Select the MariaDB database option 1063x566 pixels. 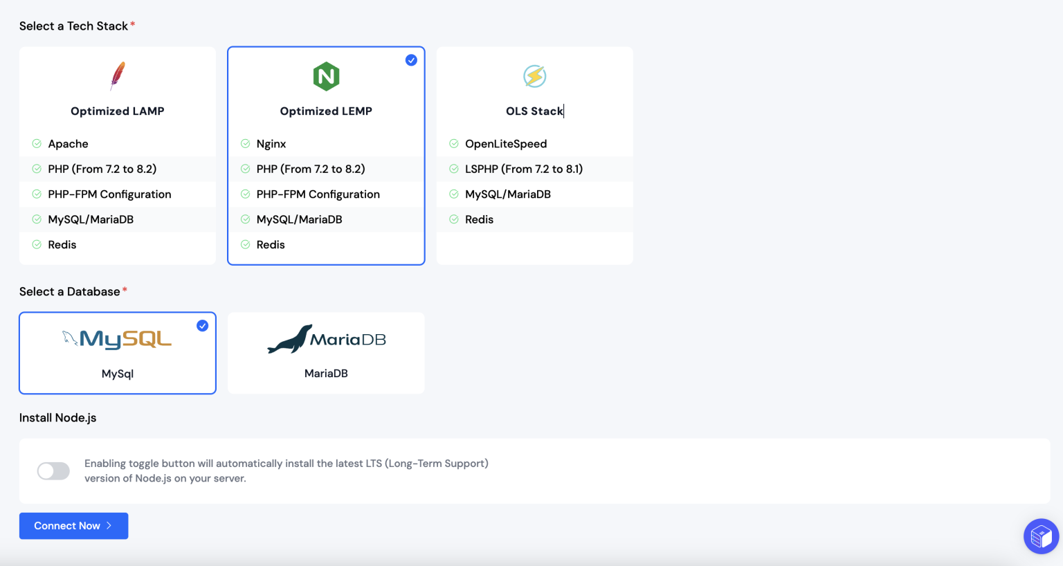click(326, 373)
